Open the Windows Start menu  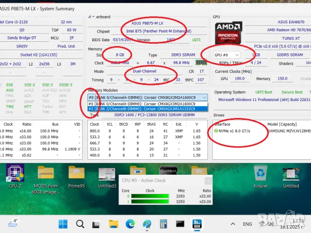(63, 224)
